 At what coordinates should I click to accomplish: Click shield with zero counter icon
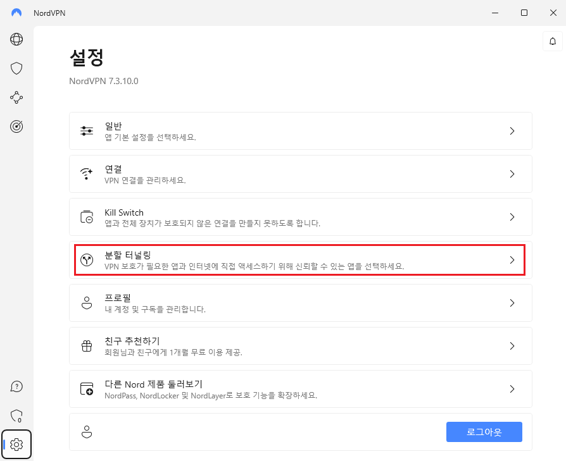pyautogui.click(x=16, y=416)
